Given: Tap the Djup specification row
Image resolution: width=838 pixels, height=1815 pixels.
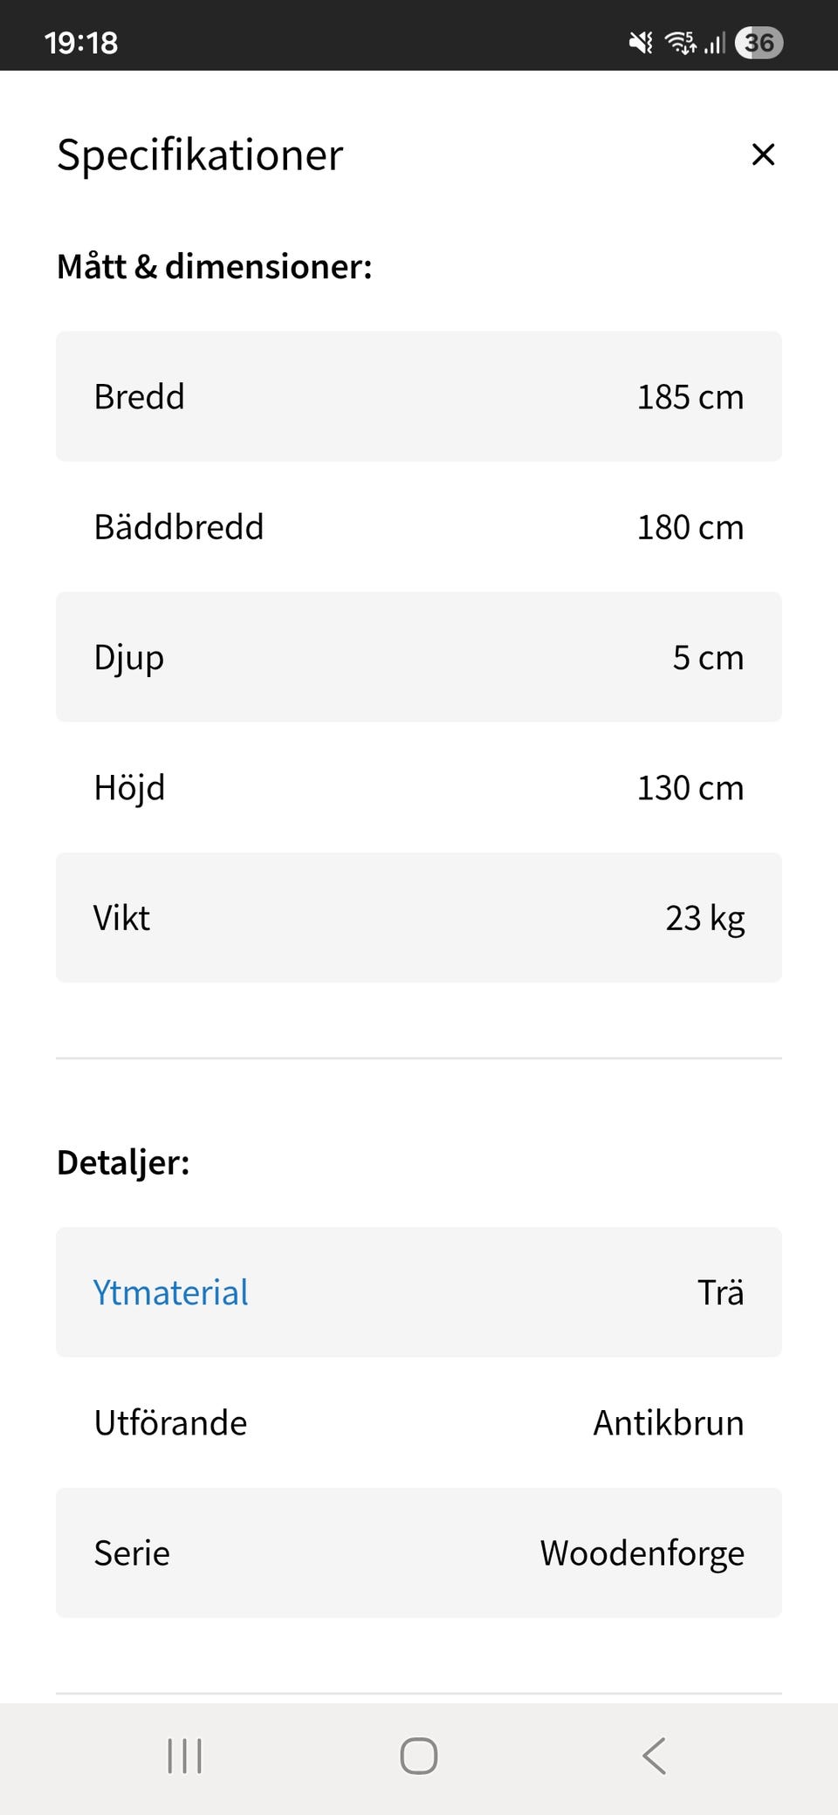Looking at the screenshot, I should point(419,657).
